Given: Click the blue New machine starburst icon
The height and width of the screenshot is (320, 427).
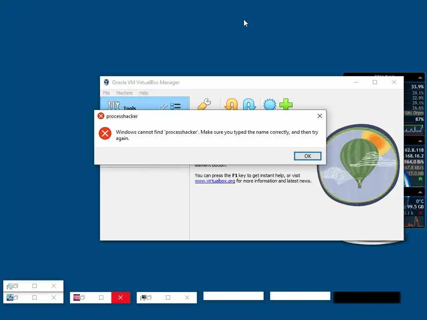Looking at the screenshot, I should point(270,105).
